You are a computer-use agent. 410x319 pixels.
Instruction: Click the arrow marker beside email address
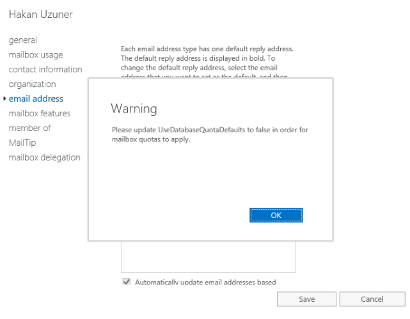tap(5, 98)
